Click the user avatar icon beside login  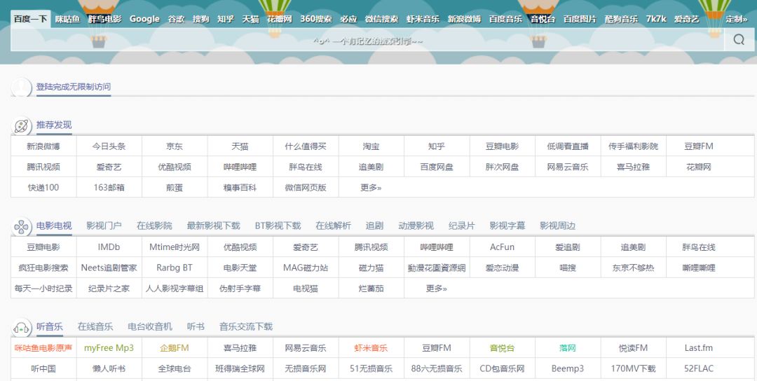pyautogui.click(x=22, y=88)
